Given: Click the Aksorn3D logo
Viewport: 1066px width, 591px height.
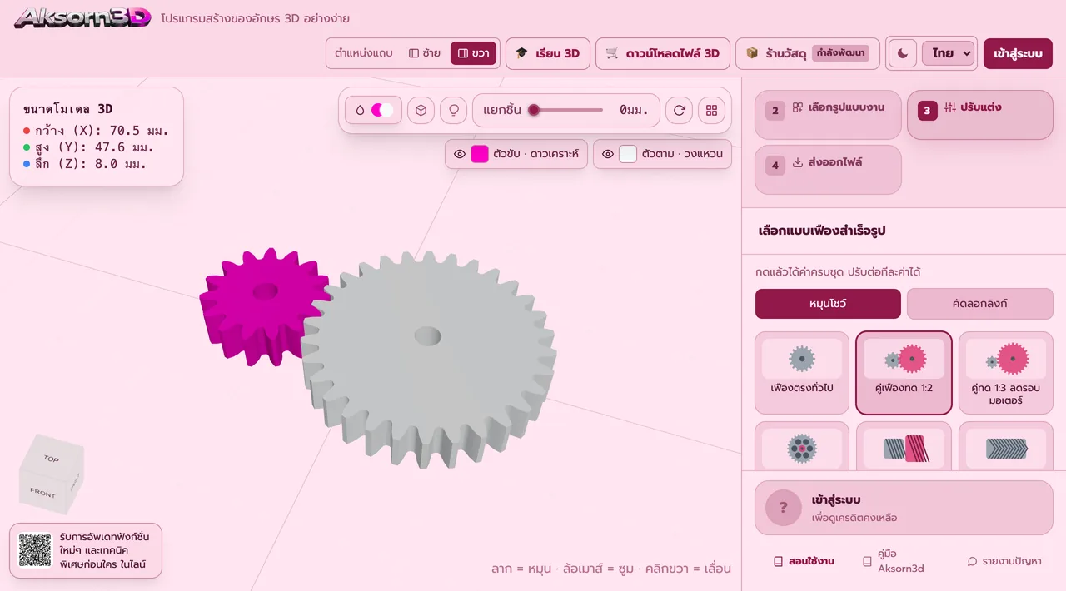Looking at the screenshot, I should click(82, 17).
